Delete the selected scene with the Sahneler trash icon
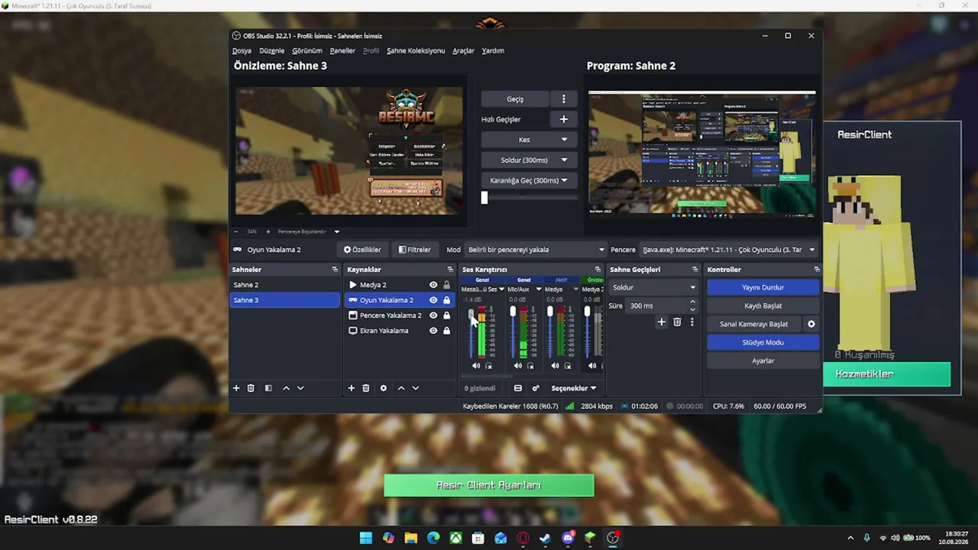Viewport: 978px width, 550px height. (x=251, y=388)
